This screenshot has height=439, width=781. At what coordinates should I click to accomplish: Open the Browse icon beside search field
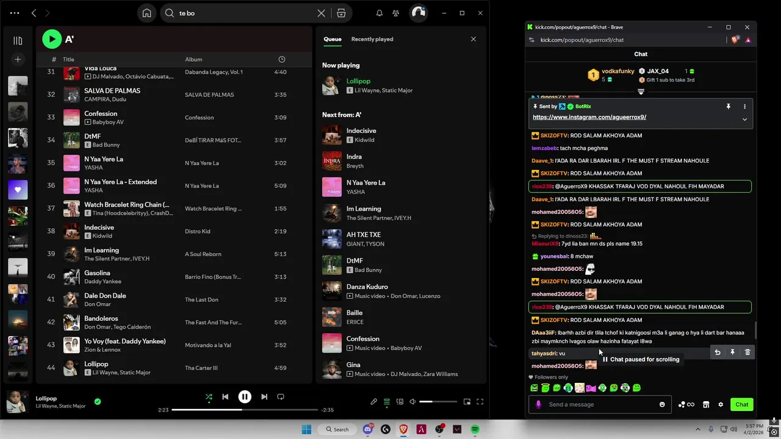(341, 13)
